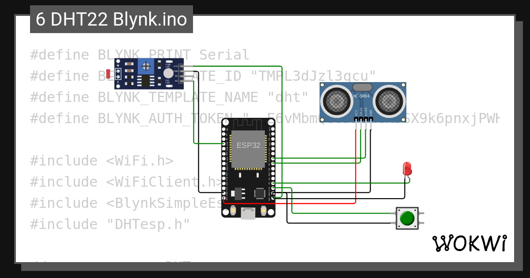This screenshot has width=530, height=278.
Task: Click the #define BLYNK_PRINT Serial line
Action: [140, 55]
